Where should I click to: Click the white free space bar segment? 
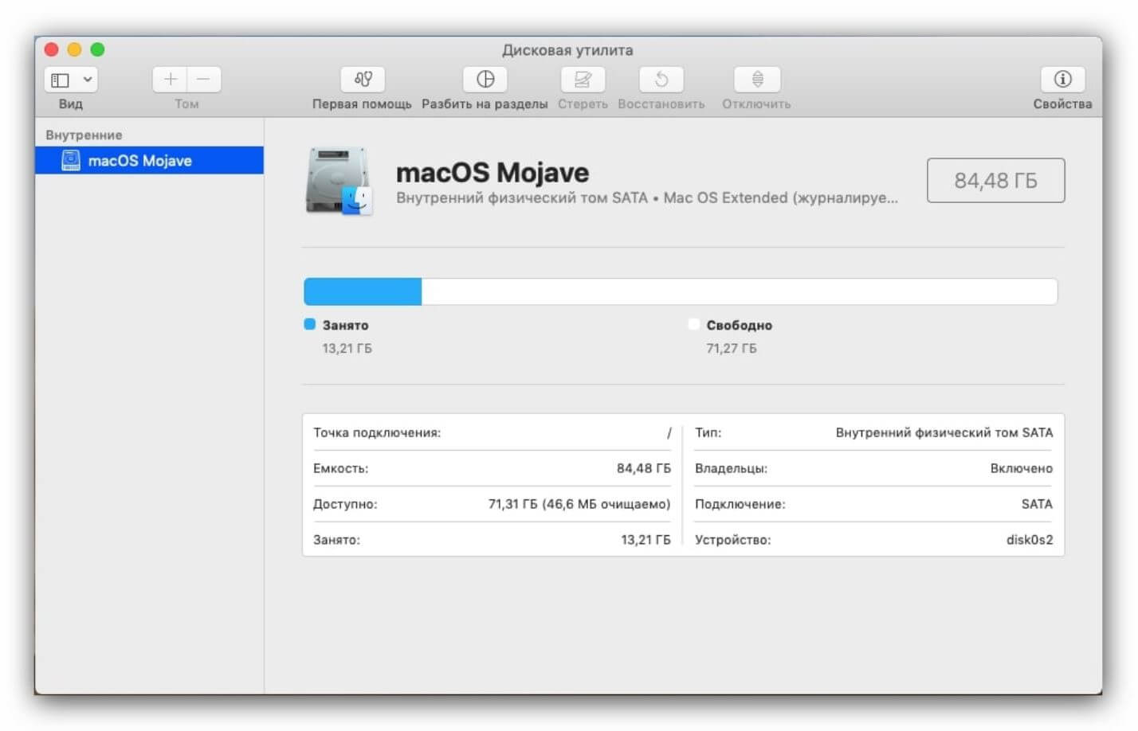coord(740,291)
